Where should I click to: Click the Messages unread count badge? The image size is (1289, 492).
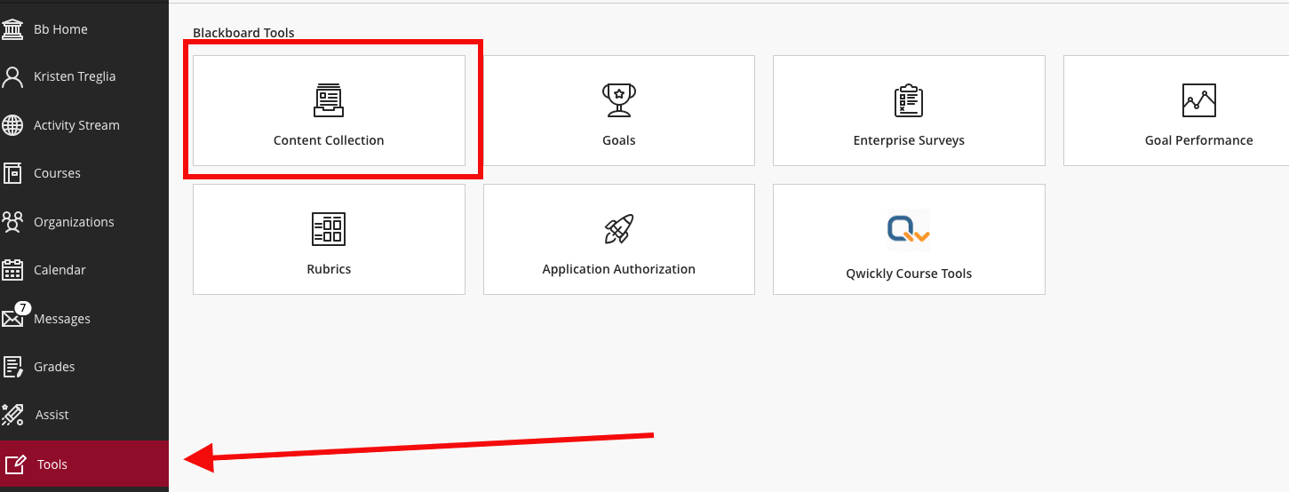click(x=23, y=308)
